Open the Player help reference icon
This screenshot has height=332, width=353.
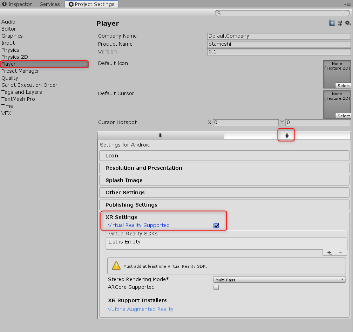pos(332,23)
